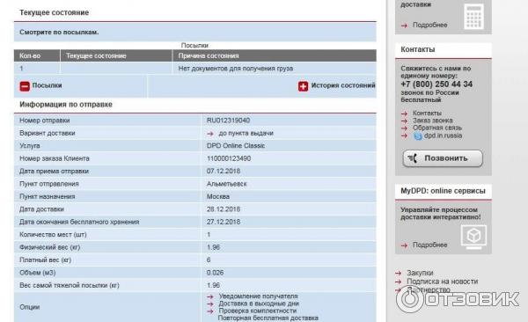Click Повторная бесплатная доставка option text

pos(268,318)
